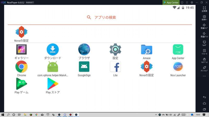The width and height of the screenshot is (209, 117).
Task: Raise volume with the 音量アップ sidebar button
Action: (204, 26)
